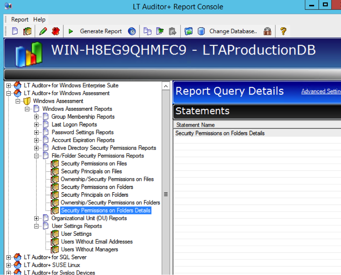Screen dimensions: 341x275
Task: Expand Organizational Unit (OU) Reports
Action: point(36,218)
